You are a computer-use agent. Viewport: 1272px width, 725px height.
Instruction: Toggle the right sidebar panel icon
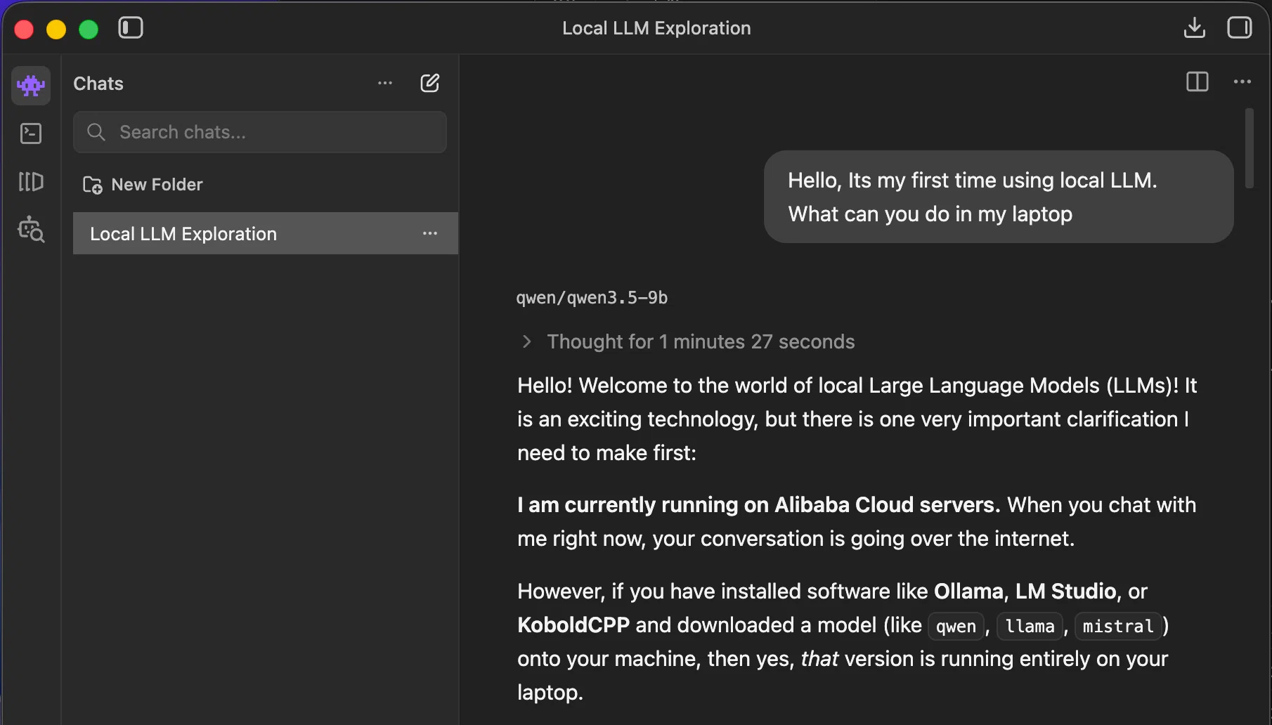[x=1240, y=28]
